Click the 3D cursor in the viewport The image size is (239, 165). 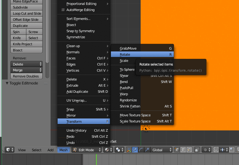pos(146,129)
